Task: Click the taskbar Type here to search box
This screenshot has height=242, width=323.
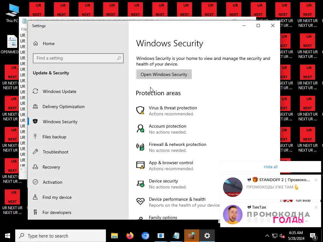Action: 60,236
